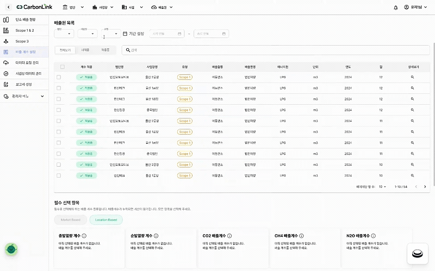Open the rows-per-page dropdown showing 10

[x=382, y=187]
